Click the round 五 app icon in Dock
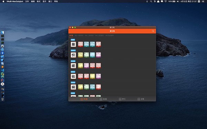Image resolution: width=207 pixels, height=129 pixels. (2, 84)
